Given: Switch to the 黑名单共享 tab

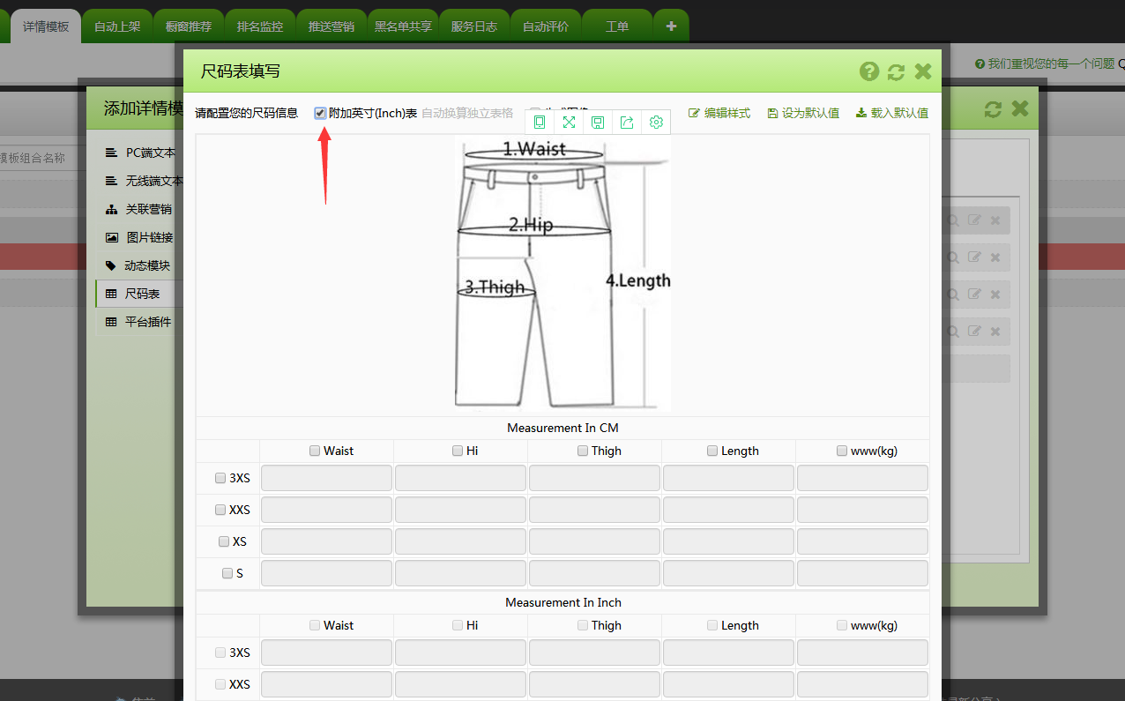Looking at the screenshot, I should (x=403, y=26).
